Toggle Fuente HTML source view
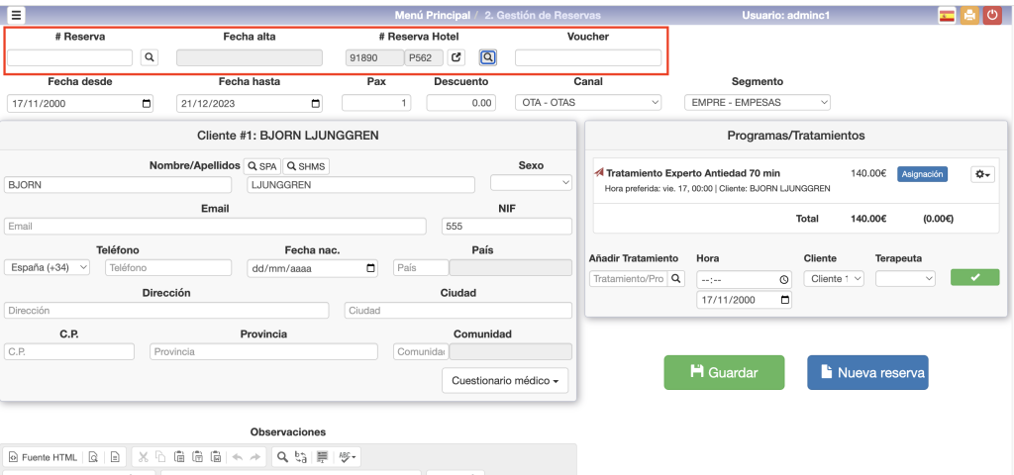The width and height of the screenshot is (1014, 475). click(42, 457)
